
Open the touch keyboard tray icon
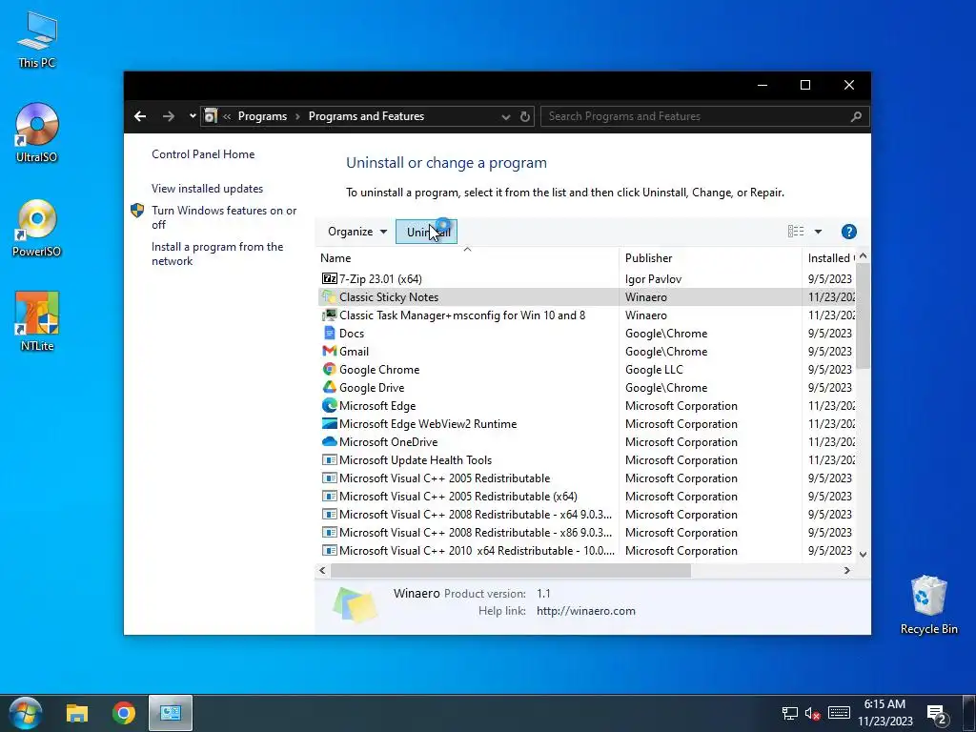click(x=839, y=713)
